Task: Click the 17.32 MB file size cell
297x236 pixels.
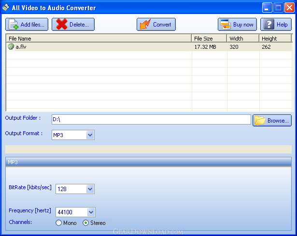Action: click(x=205, y=47)
